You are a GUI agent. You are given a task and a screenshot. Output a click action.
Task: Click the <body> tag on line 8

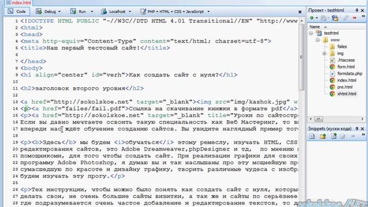31,68
